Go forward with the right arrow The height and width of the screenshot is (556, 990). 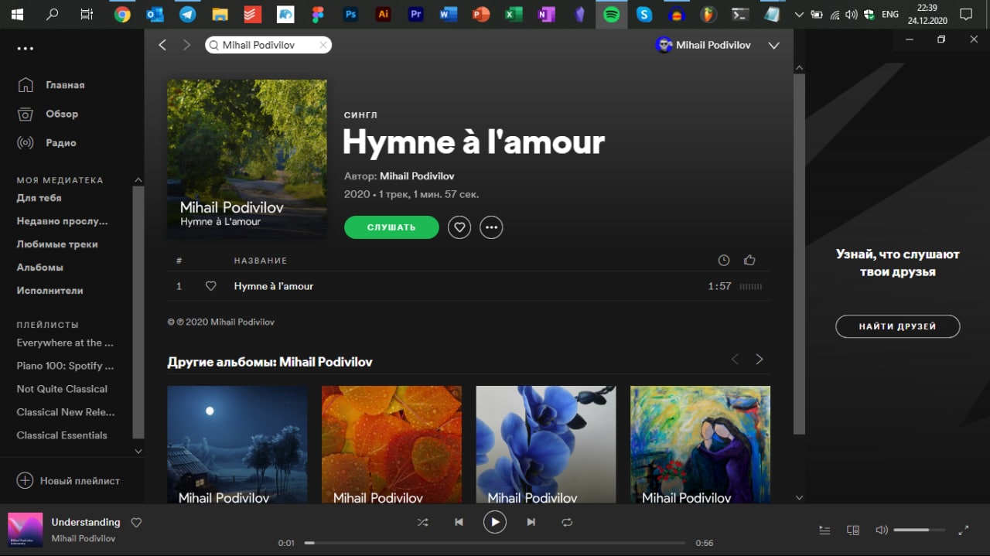click(x=186, y=45)
